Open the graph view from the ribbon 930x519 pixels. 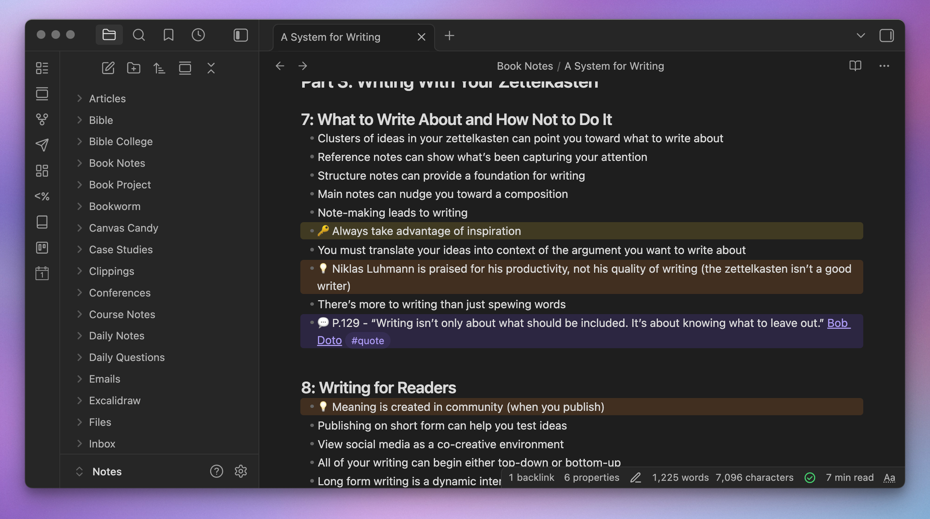42,119
